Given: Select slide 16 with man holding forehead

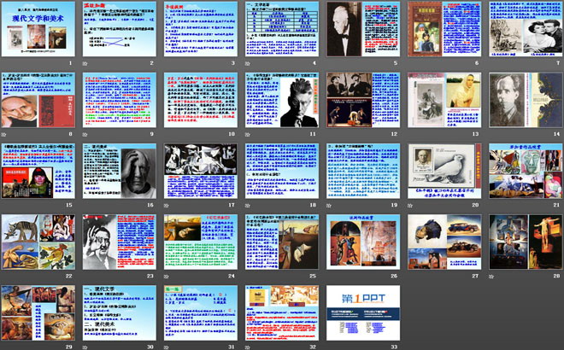Looking at the screenshot, I should tap(120, 171).
